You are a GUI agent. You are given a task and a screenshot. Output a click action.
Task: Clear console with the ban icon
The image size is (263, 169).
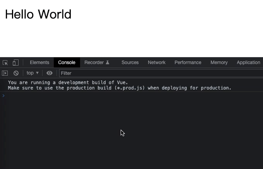click(16, 73)
